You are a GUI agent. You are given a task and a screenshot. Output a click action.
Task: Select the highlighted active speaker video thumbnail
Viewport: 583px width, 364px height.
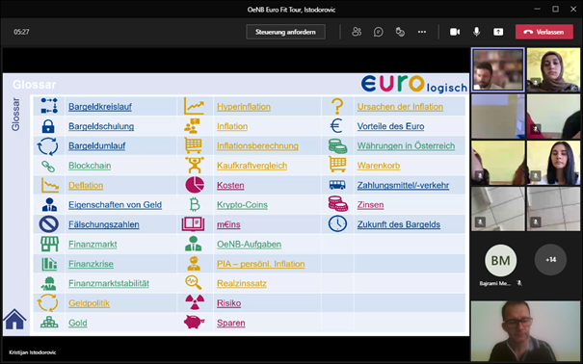tap(498, 70)
